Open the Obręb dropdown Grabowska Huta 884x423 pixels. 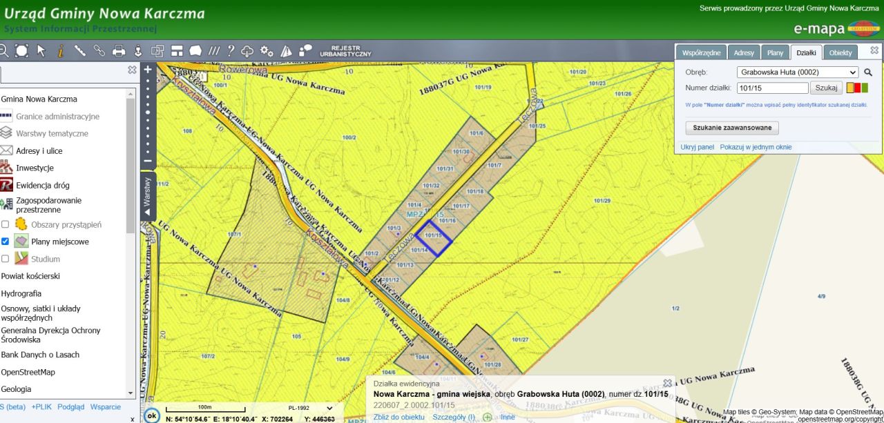pos(797,72)
